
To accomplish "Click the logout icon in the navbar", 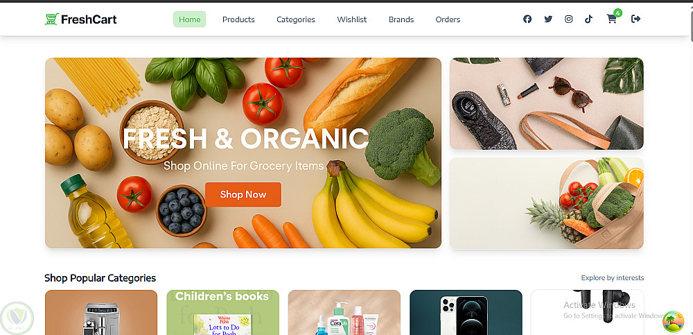I will (635, 19).
